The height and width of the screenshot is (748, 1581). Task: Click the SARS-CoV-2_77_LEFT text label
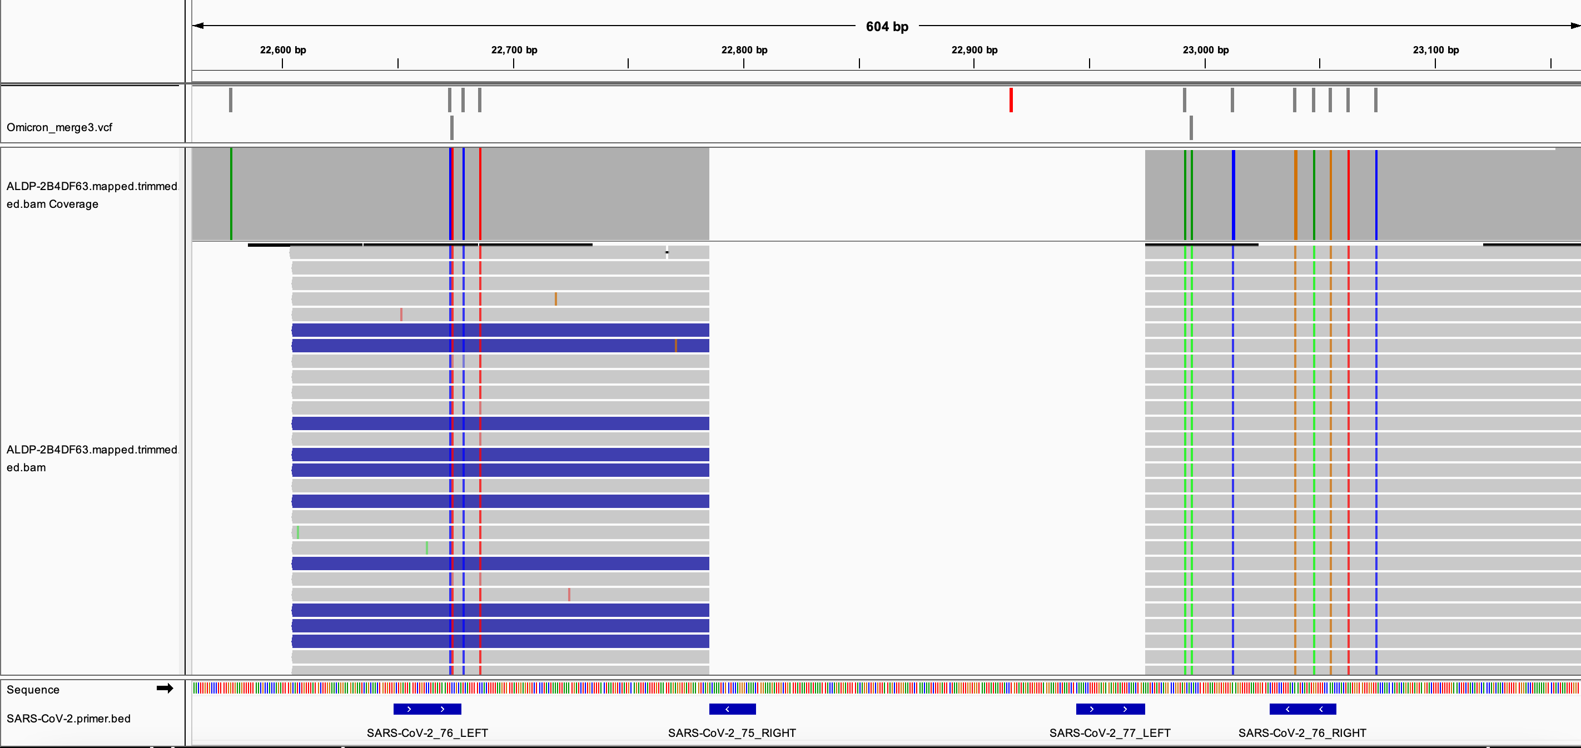click(x=1110, y=732)
